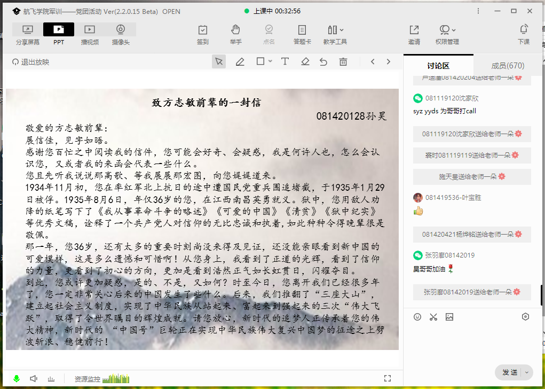
Task: Expand the send button options arrow
Action: 527,372
